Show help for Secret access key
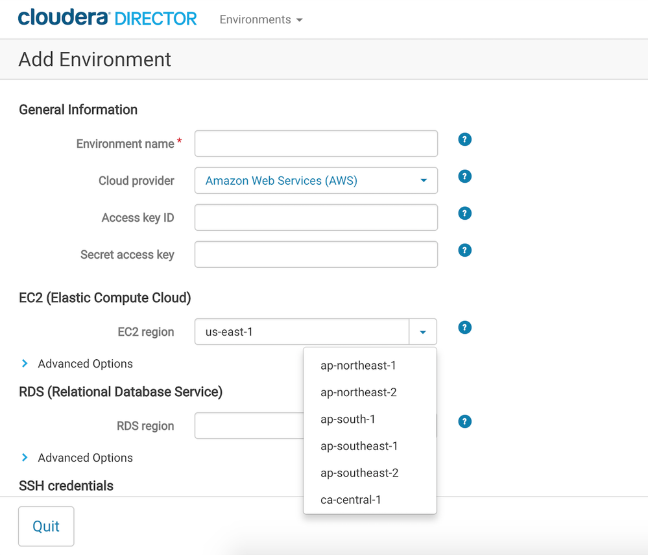648x555 pixels. (464, 250)
